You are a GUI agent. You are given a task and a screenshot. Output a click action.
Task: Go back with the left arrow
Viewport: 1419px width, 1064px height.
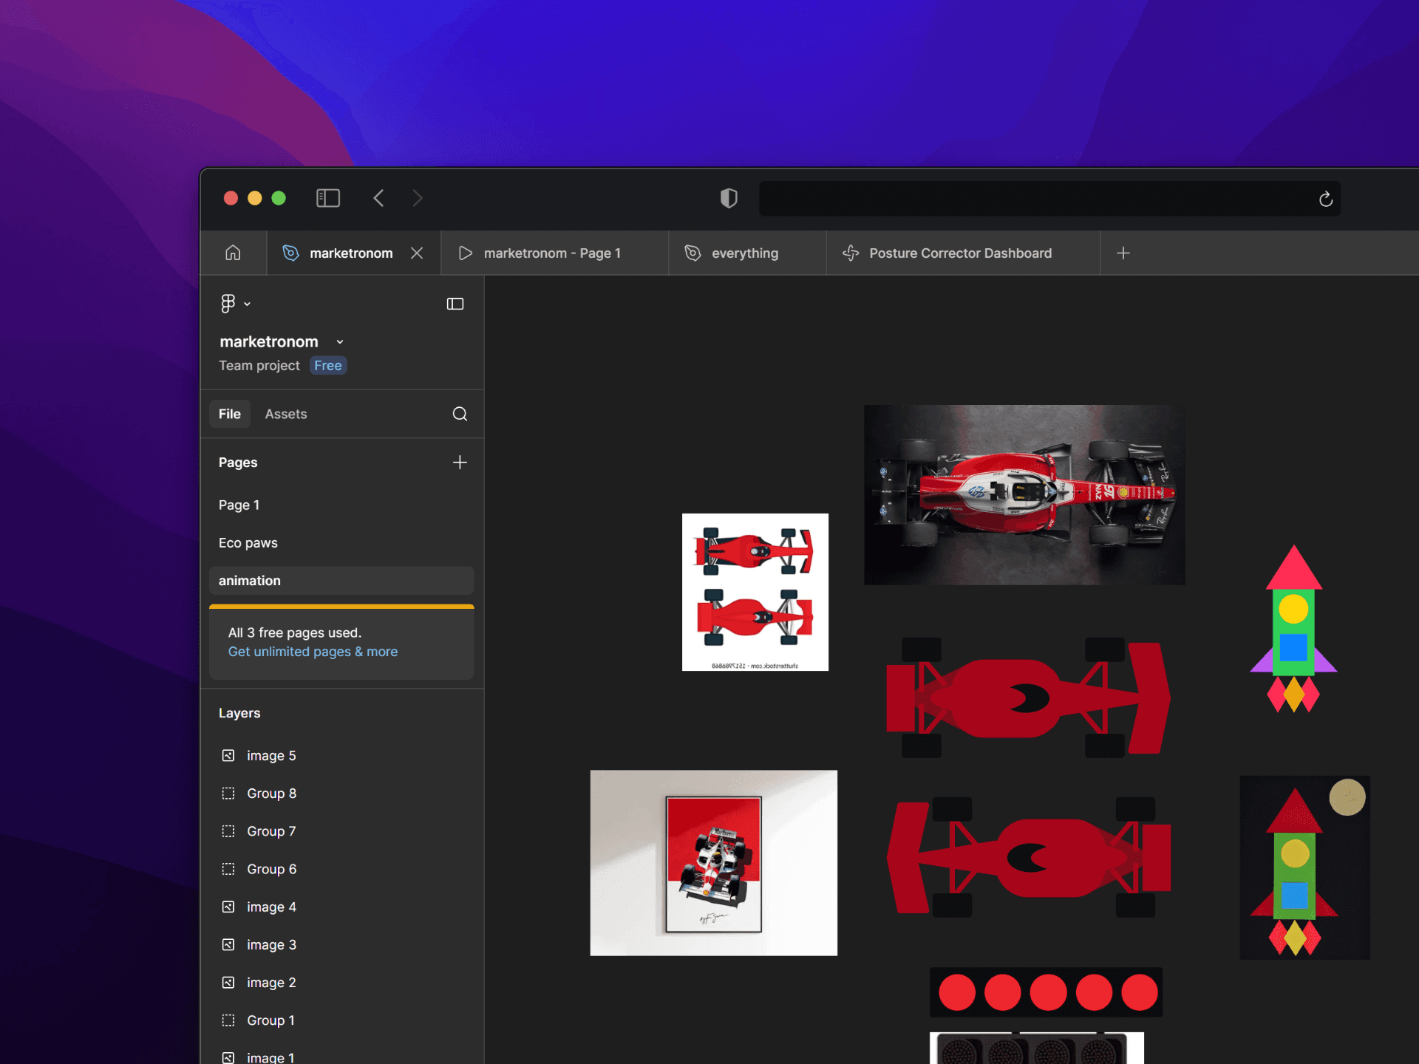point(378,198)
